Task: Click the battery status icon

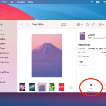Action: coord(98,2)
